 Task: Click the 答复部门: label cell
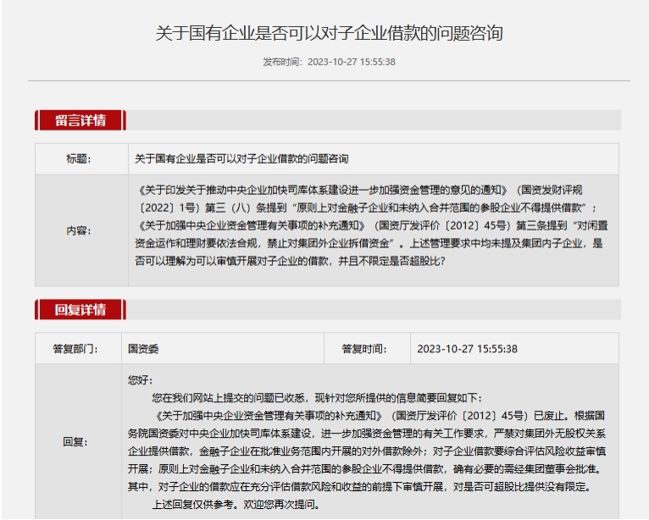click(x=78, y=349)
